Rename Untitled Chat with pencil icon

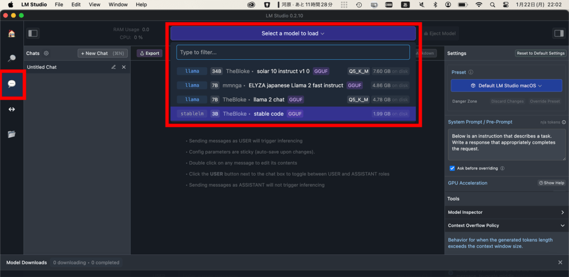click(113, 67)
